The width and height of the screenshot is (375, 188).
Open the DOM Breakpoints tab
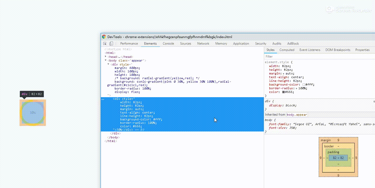pyautogui.click(x=338, y=50)
